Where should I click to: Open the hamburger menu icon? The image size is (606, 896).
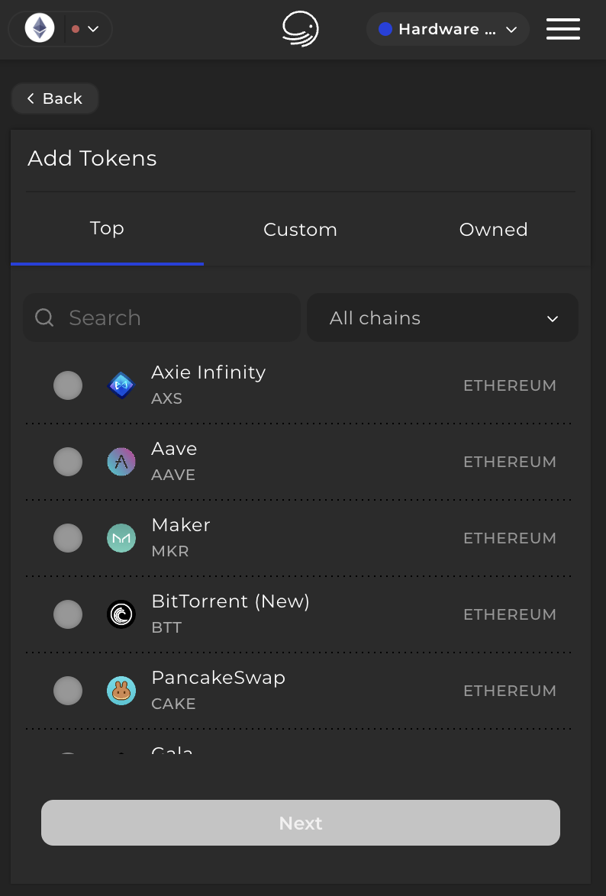tap(563, 28)
